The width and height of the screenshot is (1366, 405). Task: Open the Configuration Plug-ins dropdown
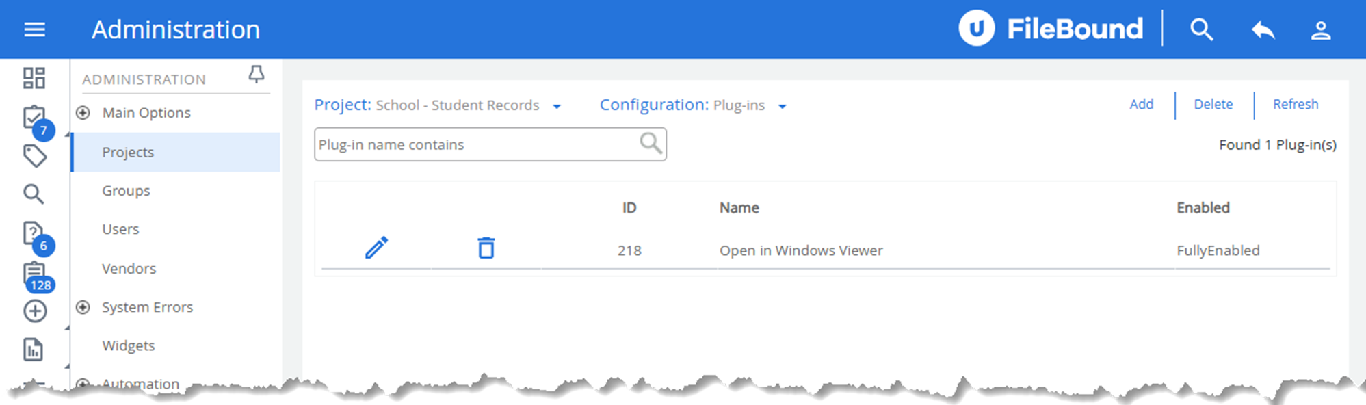783,106
